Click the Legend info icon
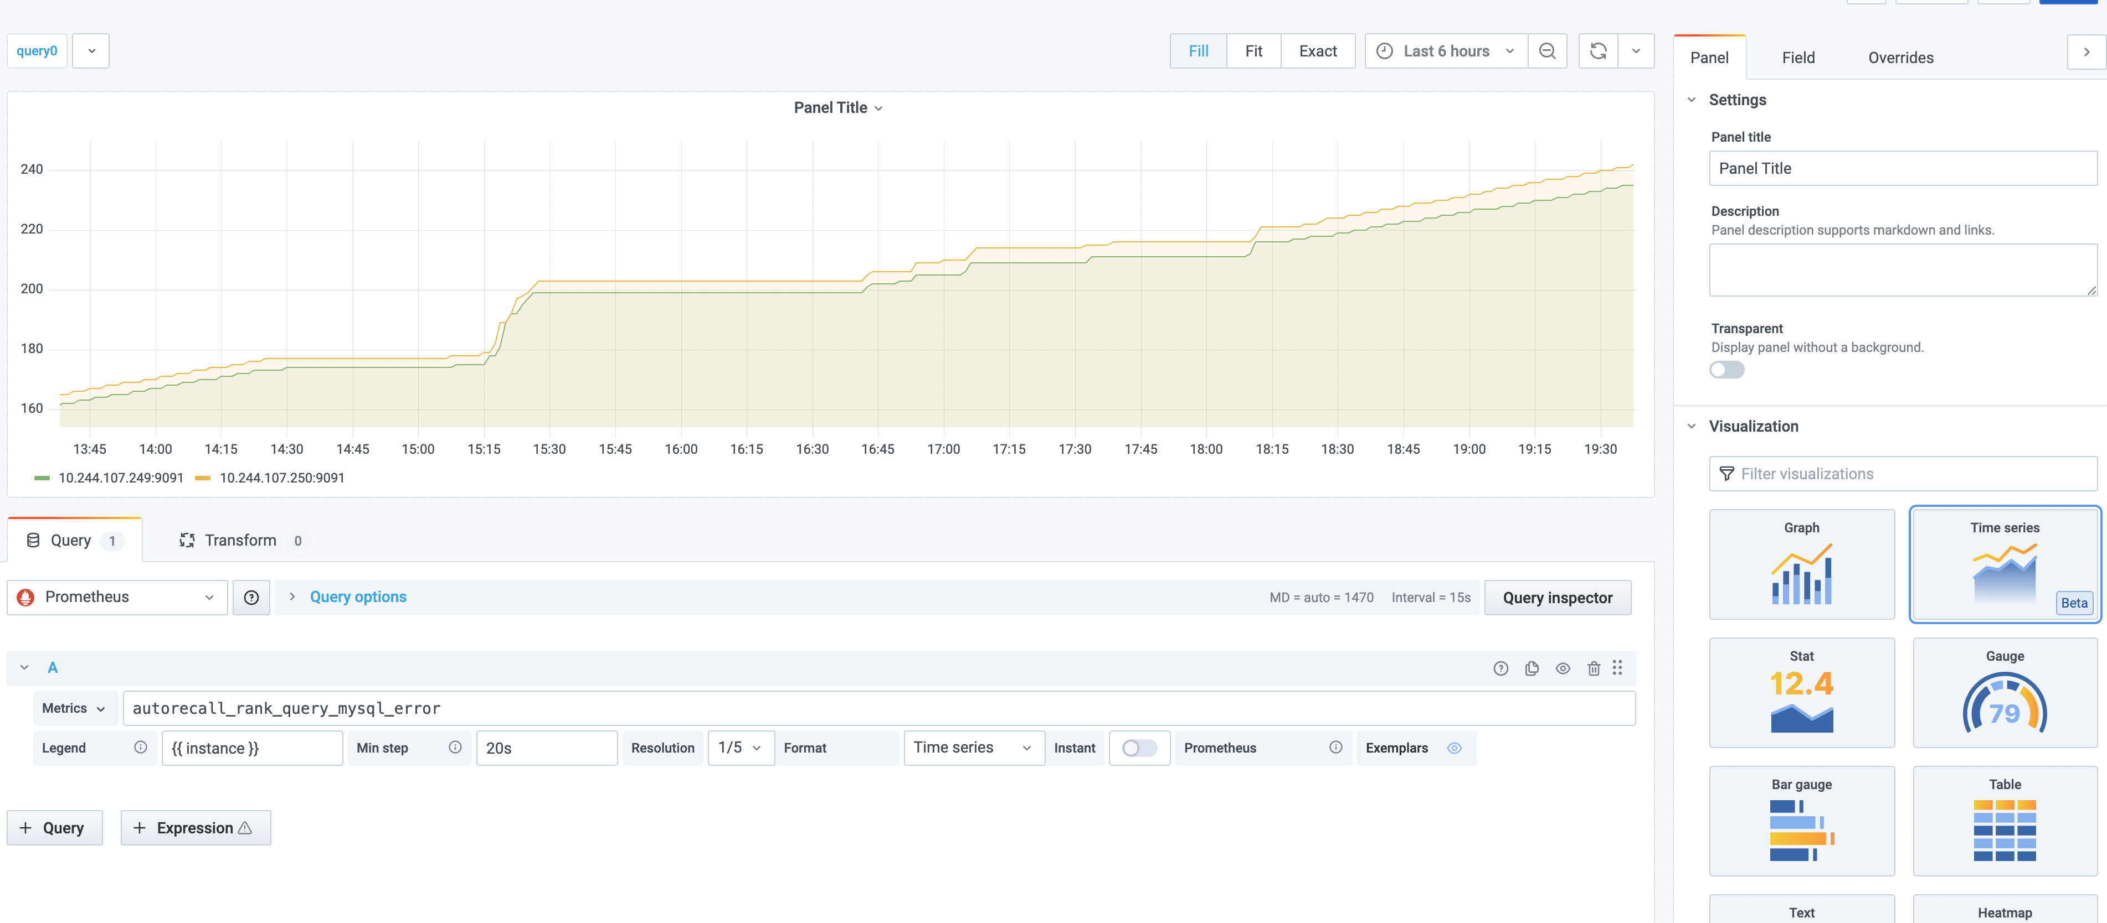 coord(141,748)
